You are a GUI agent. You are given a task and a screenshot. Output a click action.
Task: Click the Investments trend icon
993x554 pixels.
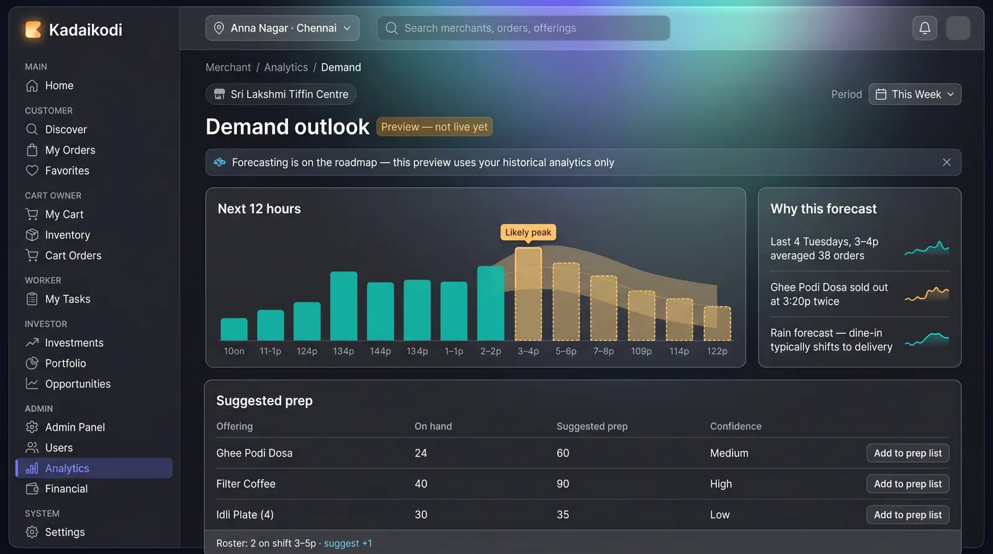(32, 342)
